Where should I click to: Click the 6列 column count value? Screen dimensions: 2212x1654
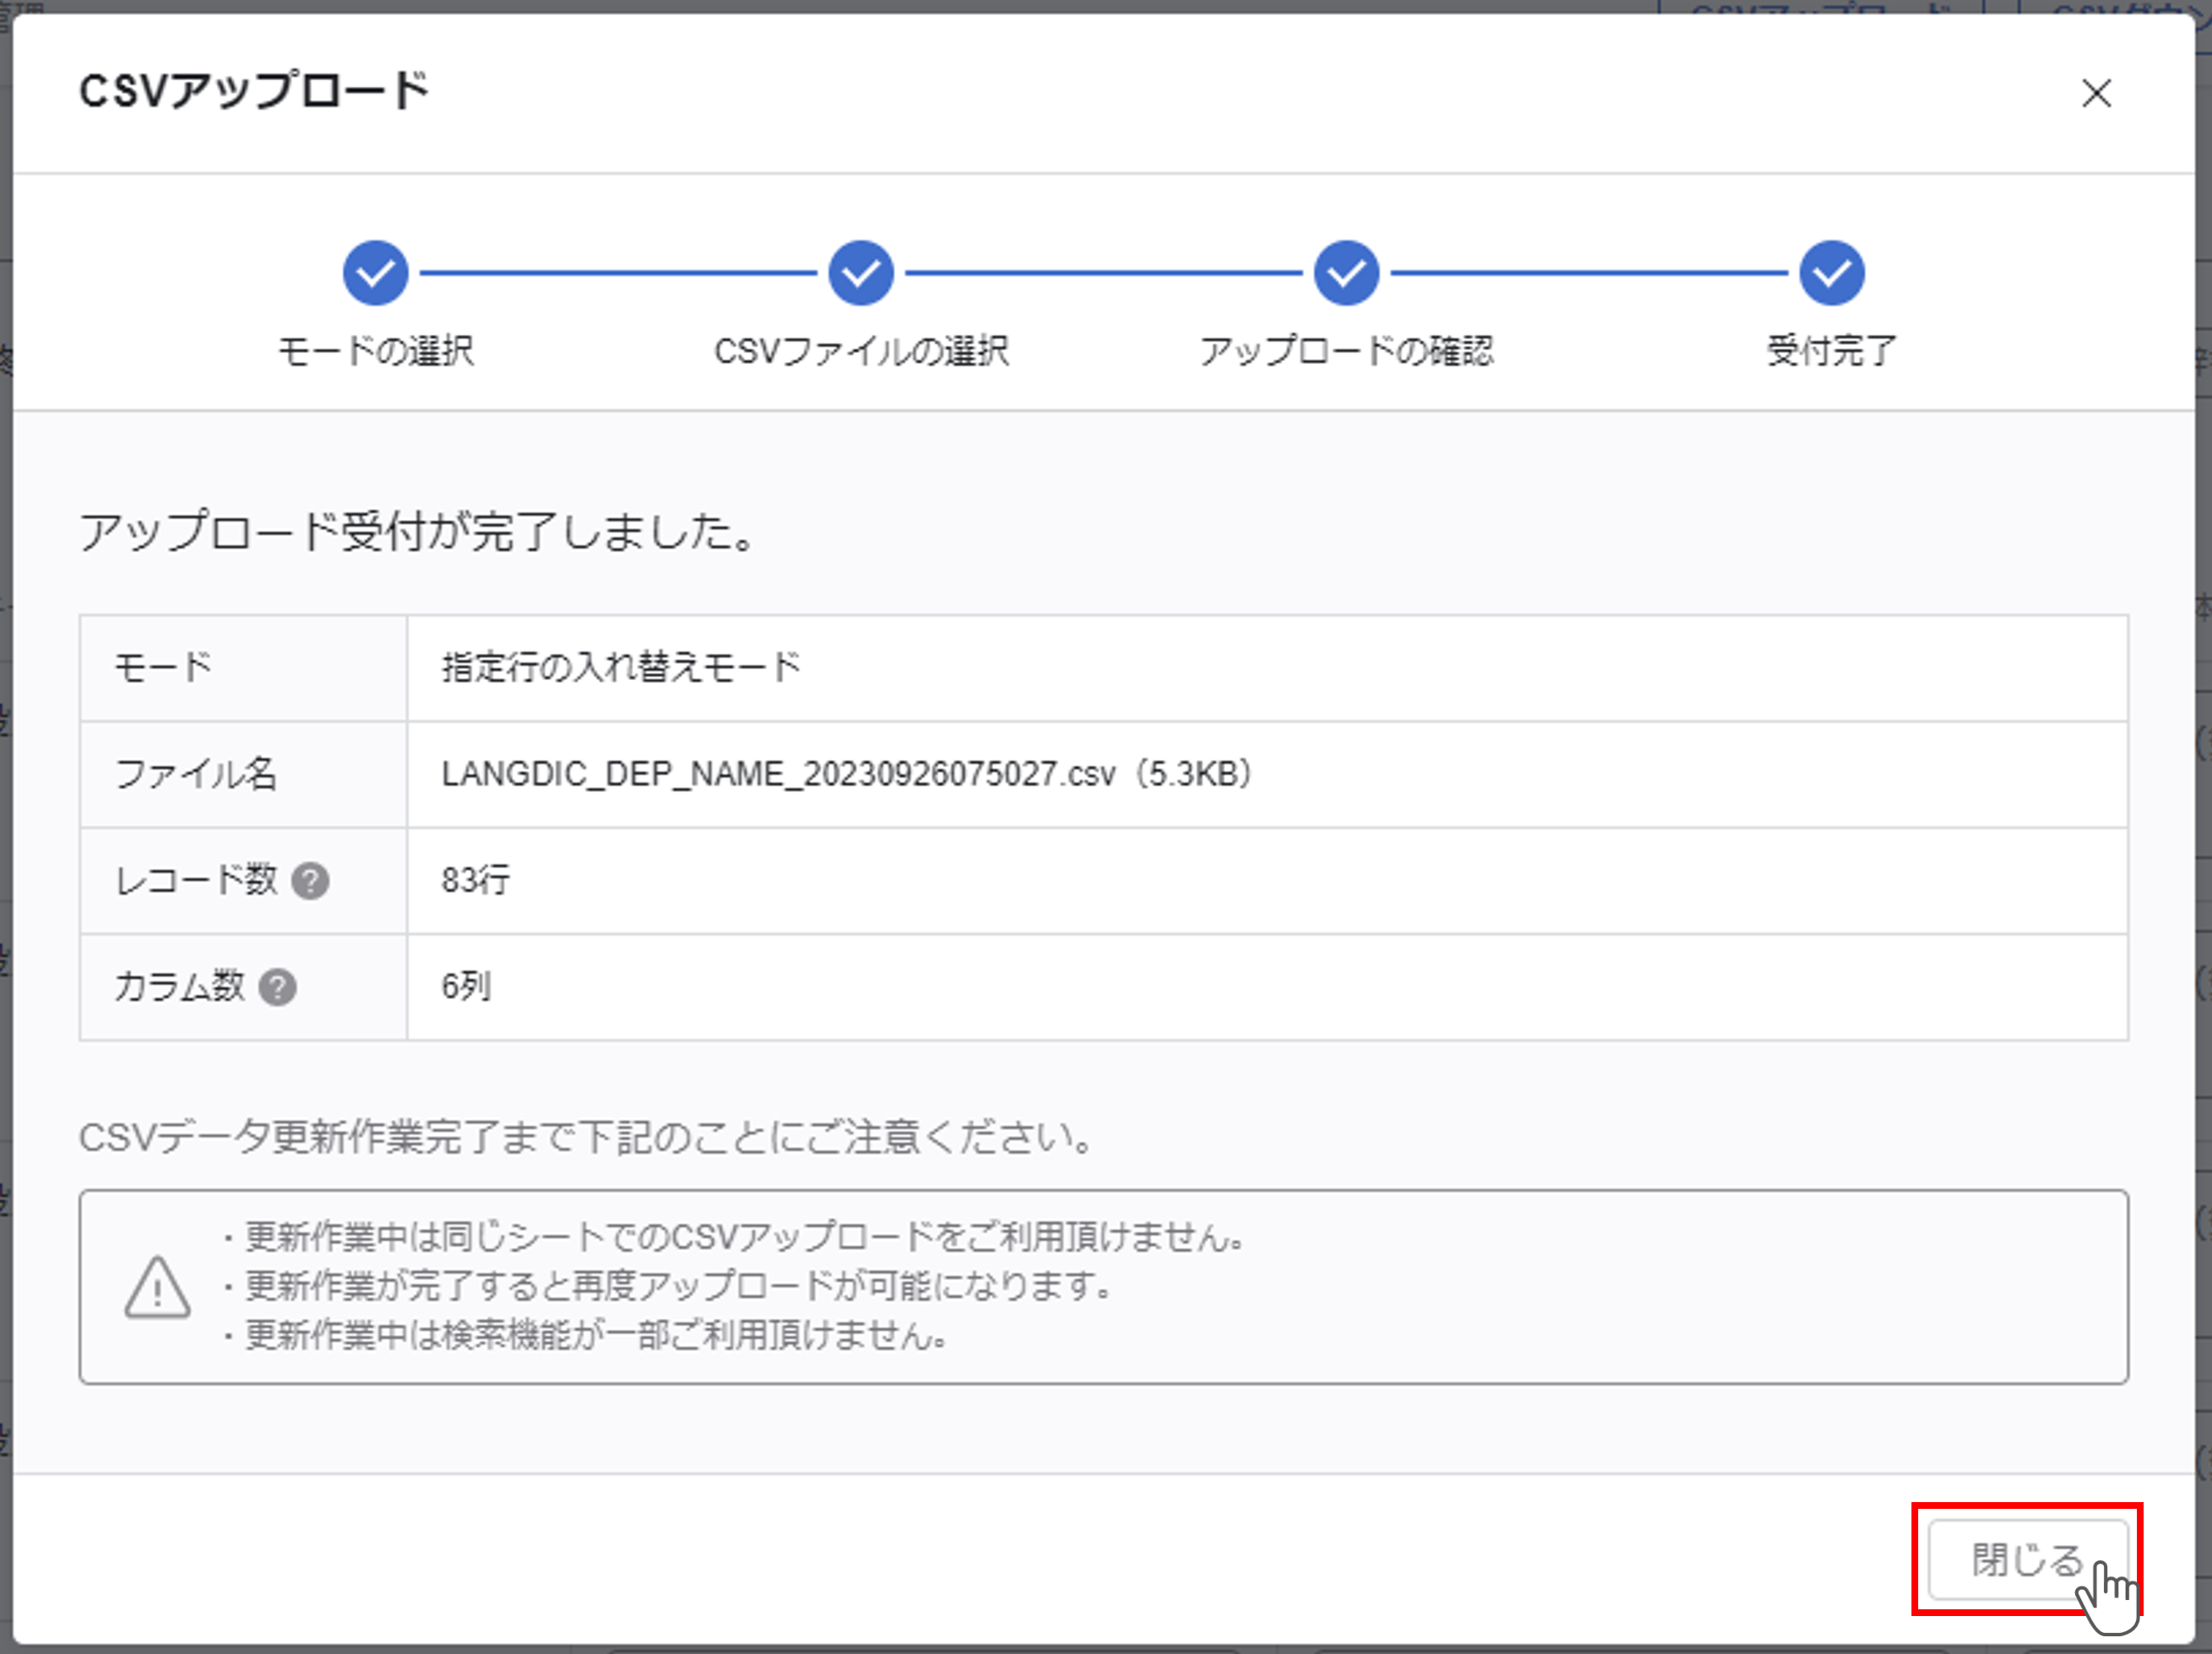466,986
